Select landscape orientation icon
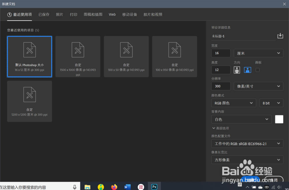 pyautogui.click(x=248, y=70)
